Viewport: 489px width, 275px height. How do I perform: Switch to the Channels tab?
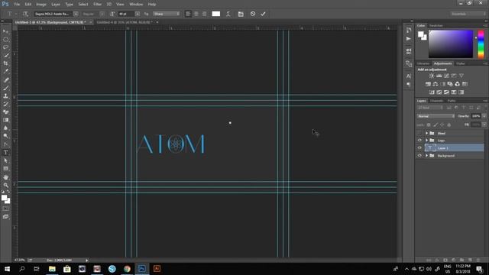pyautogui.click(x=436, y=101)
